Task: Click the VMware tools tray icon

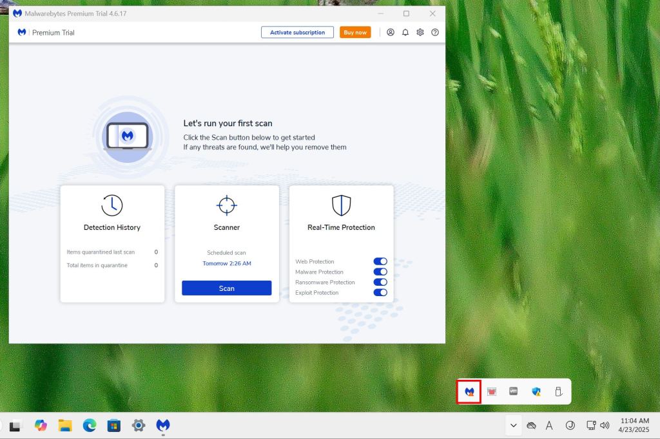Action: (x=513, y=391)
